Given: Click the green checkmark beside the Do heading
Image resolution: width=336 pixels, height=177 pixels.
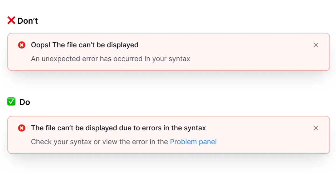Looking at the screenshot, I should [x=11, y=102].
